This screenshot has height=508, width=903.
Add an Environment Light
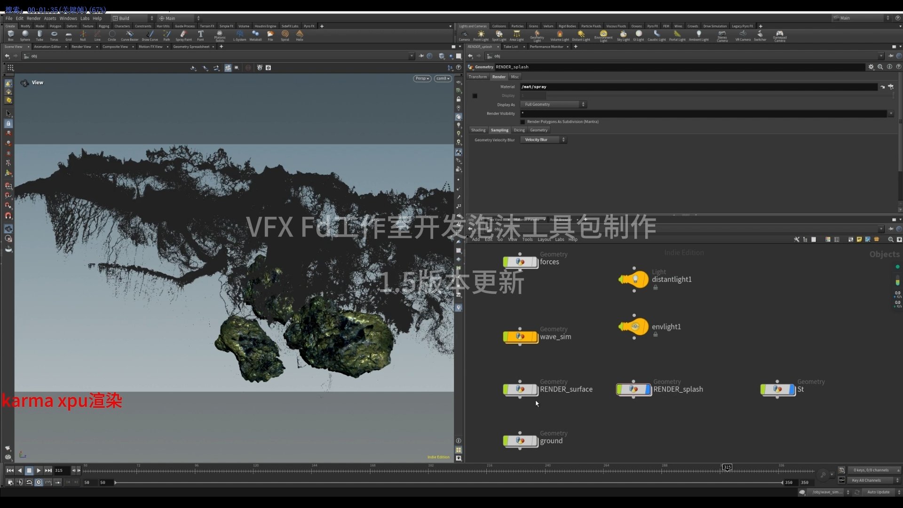(x=603, y=35)
